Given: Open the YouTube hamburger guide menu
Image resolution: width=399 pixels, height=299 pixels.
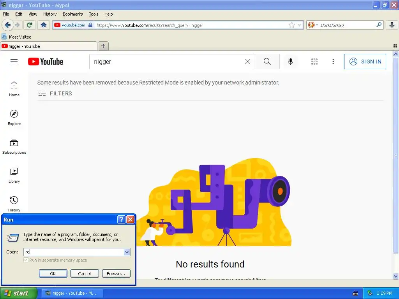Looking at the screenshot, I should coord(14,62).
